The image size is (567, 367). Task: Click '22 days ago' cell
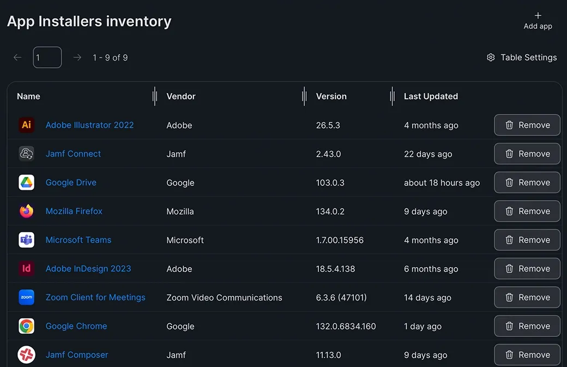[428, 154]
